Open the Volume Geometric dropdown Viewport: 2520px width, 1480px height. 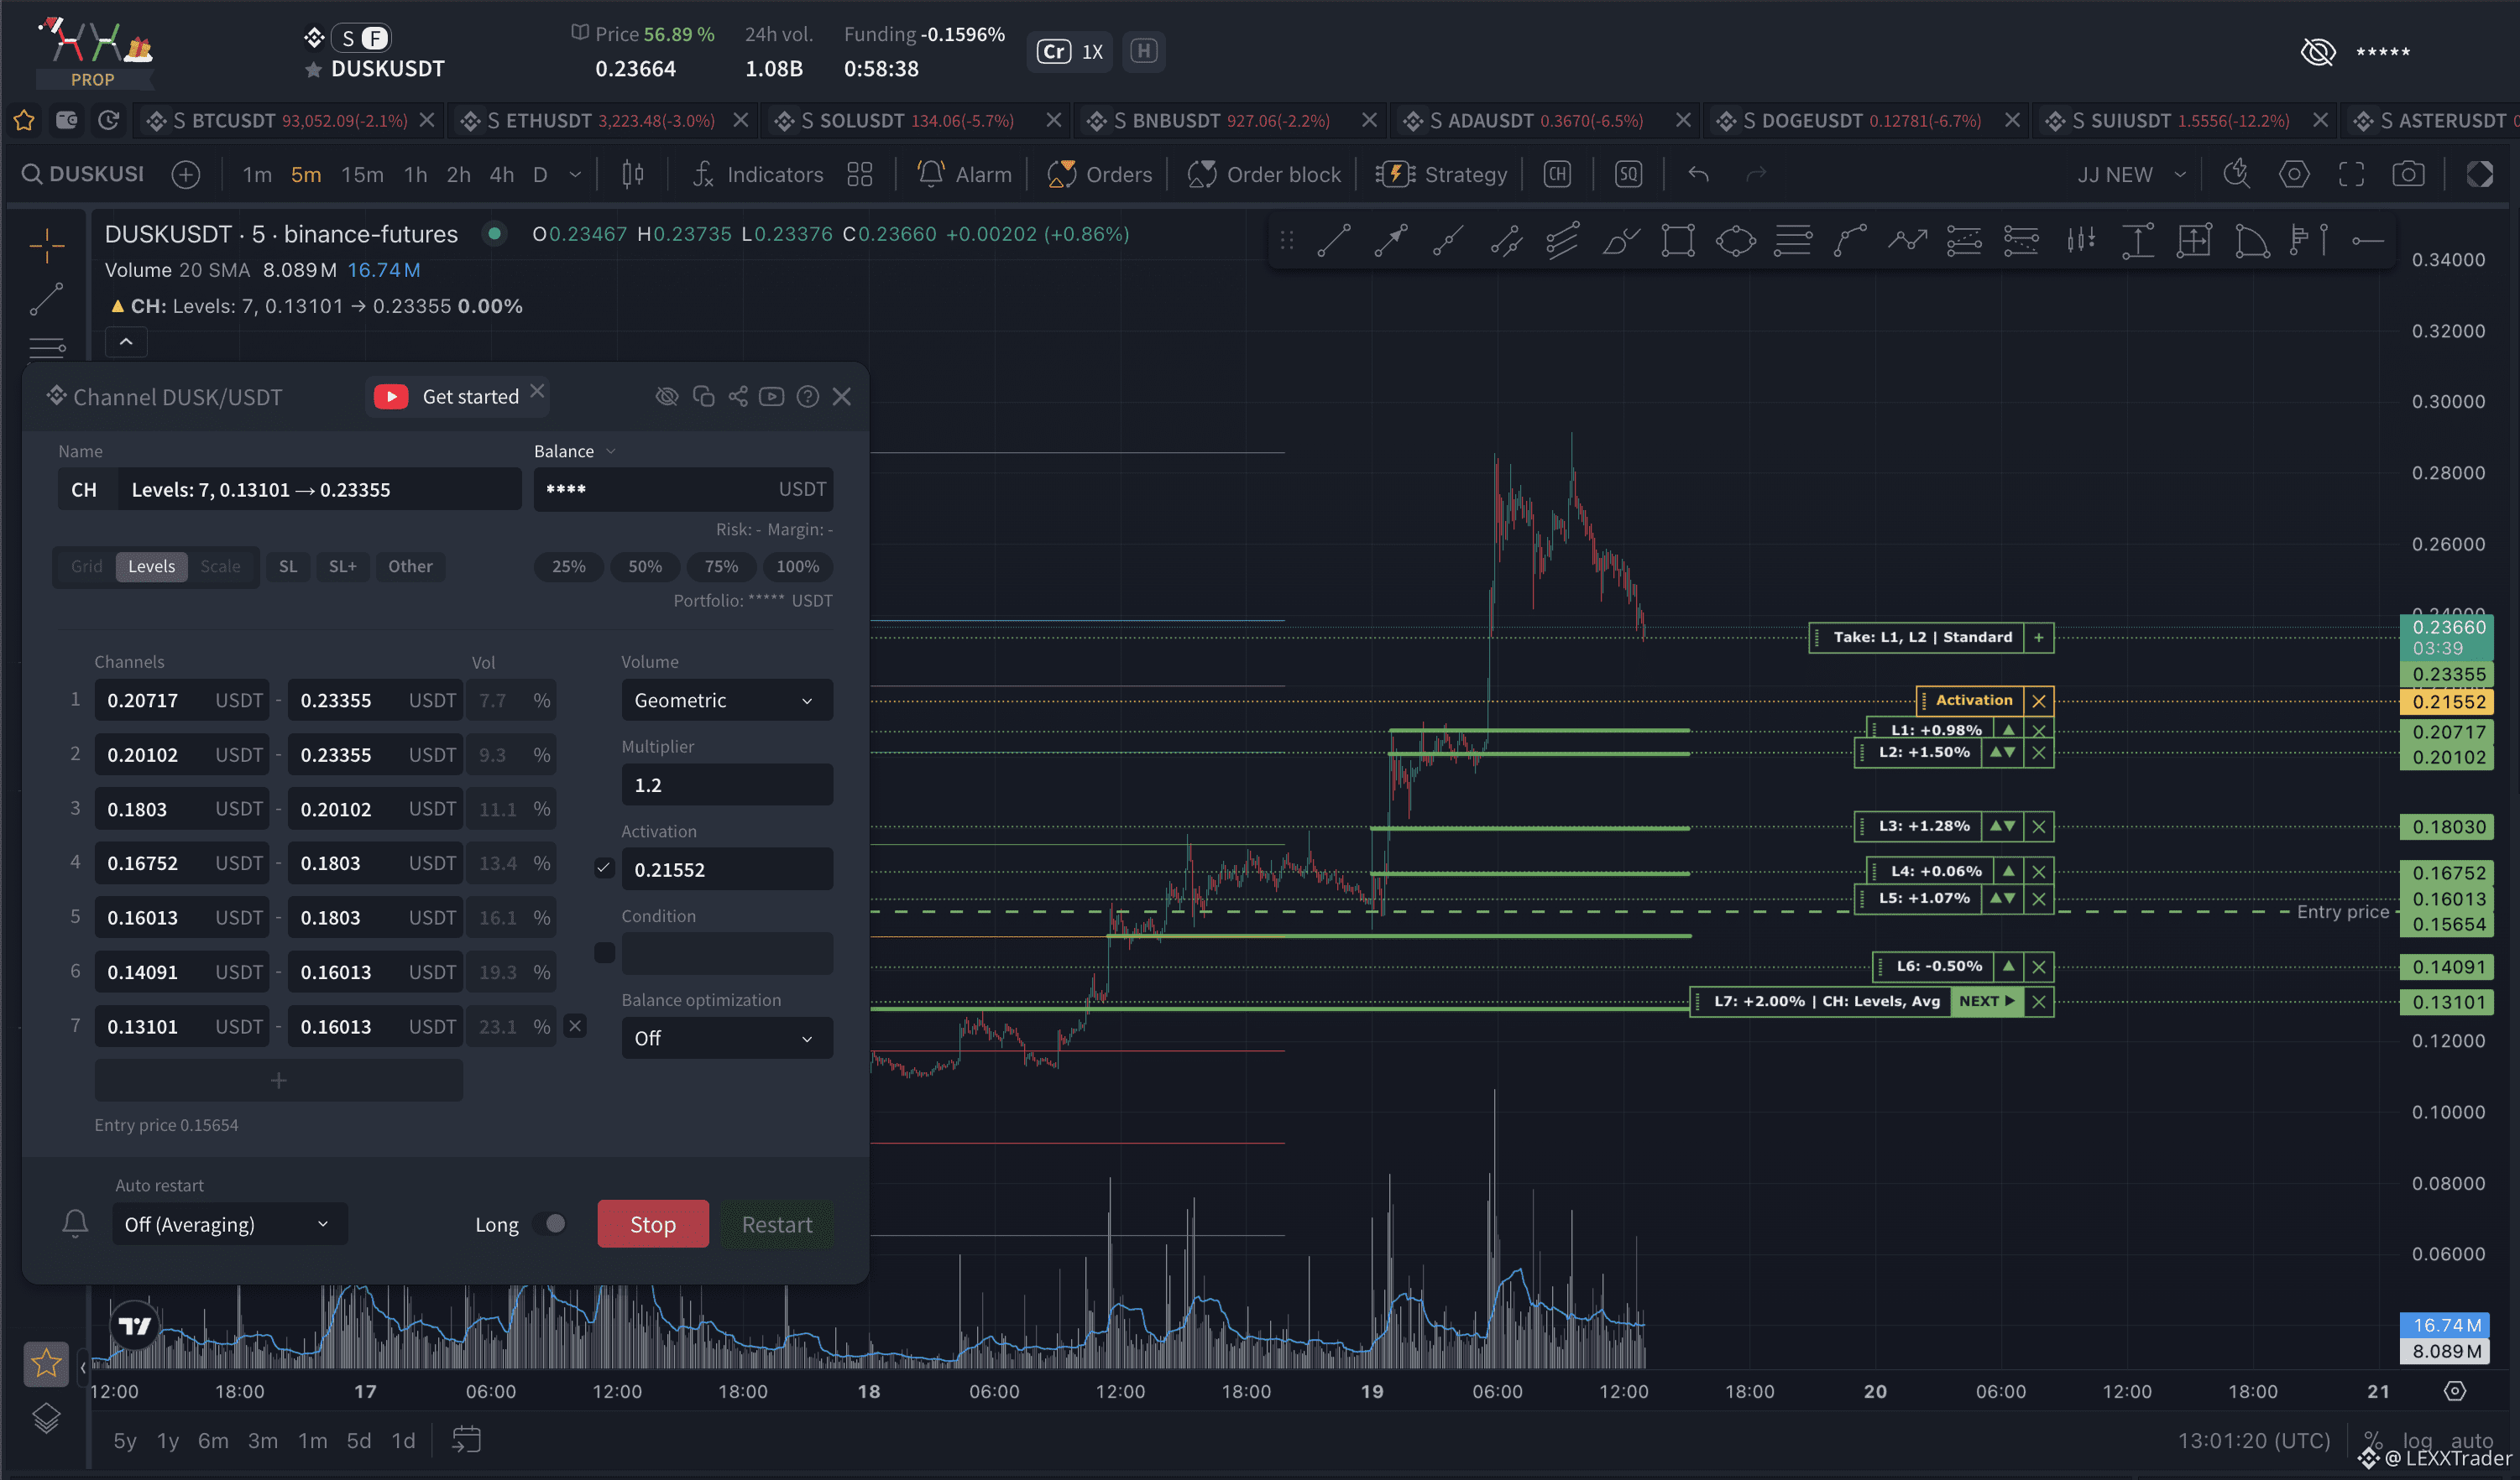click(726, 701)
